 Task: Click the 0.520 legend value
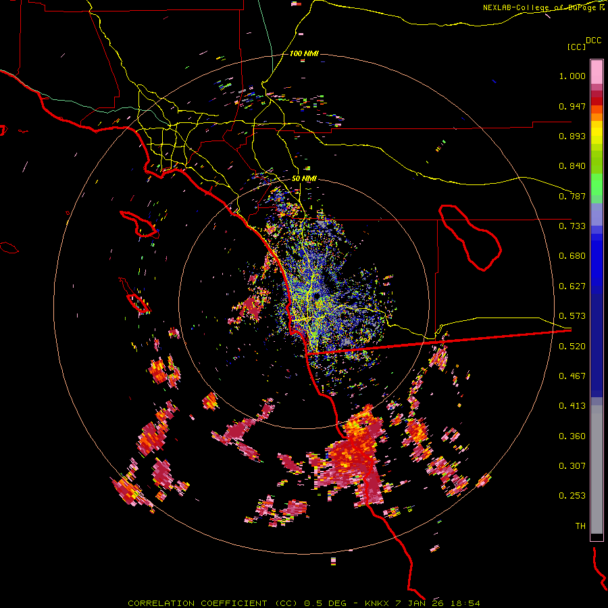click(x=572, y=347)
